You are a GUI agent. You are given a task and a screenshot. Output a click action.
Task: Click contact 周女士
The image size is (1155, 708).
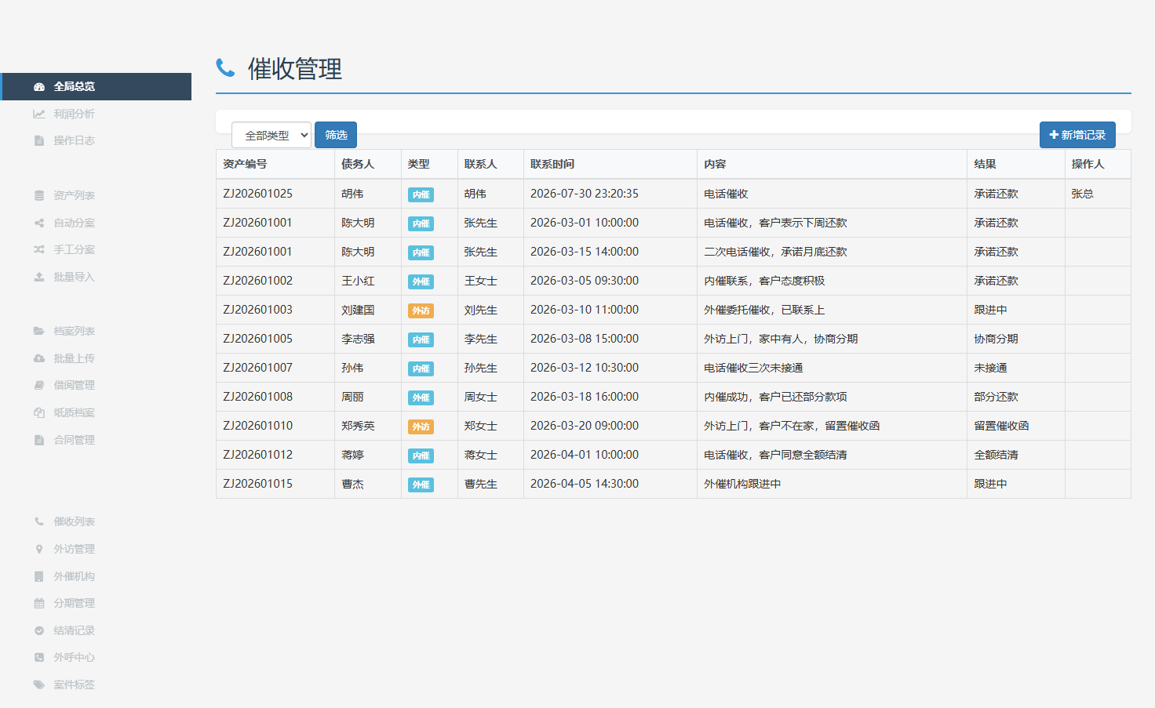pos(481,397)
